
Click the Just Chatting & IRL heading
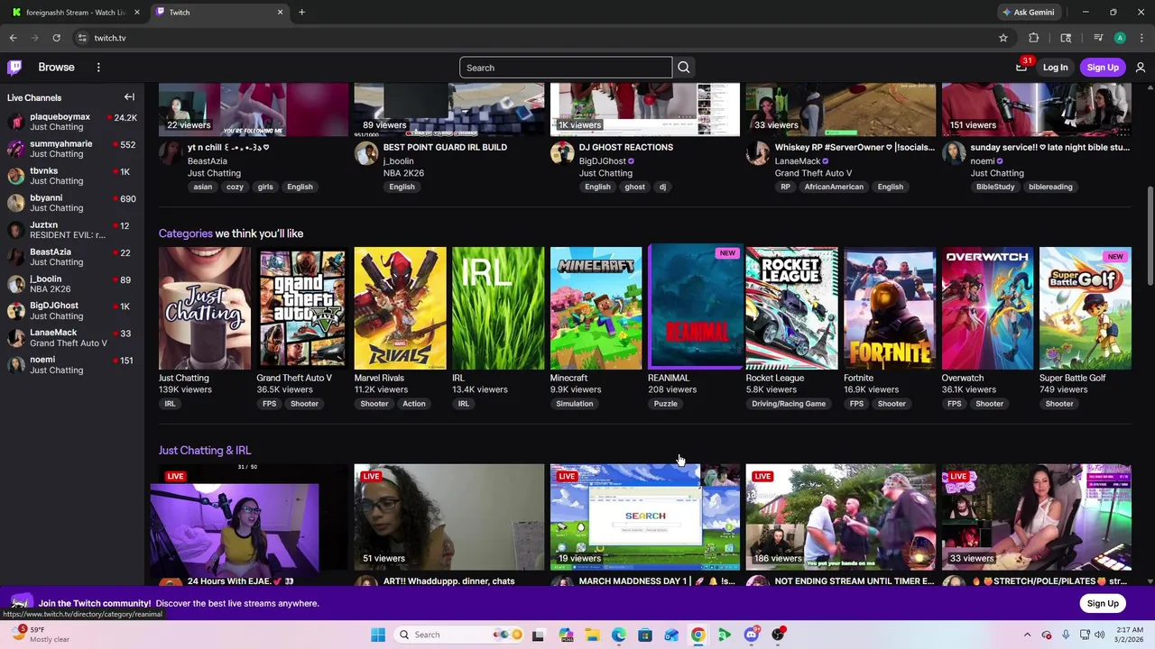(x=205, y=451)
